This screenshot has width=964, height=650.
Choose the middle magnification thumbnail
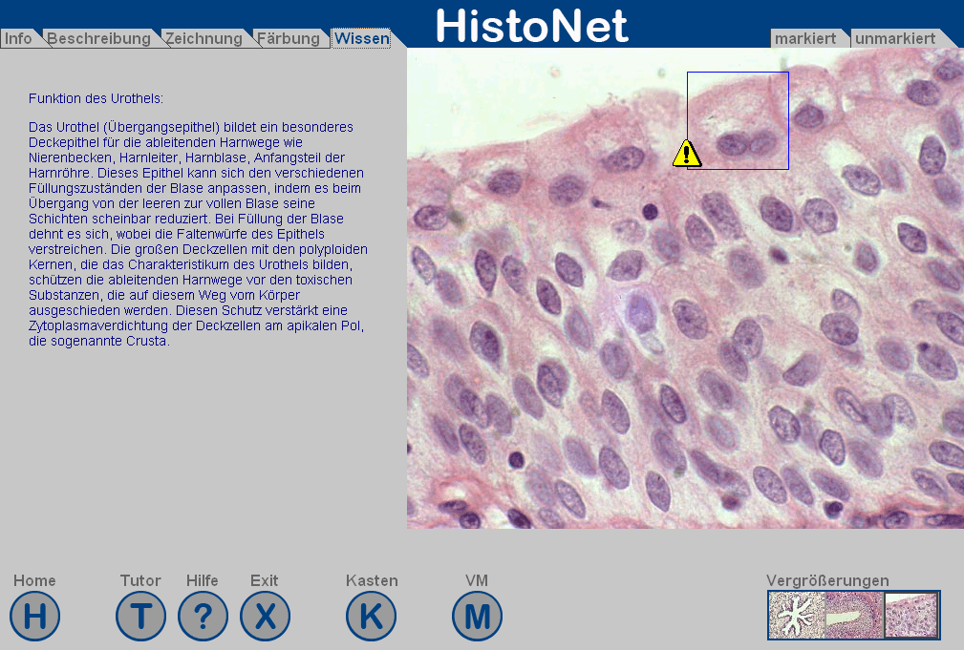point(853,615)
